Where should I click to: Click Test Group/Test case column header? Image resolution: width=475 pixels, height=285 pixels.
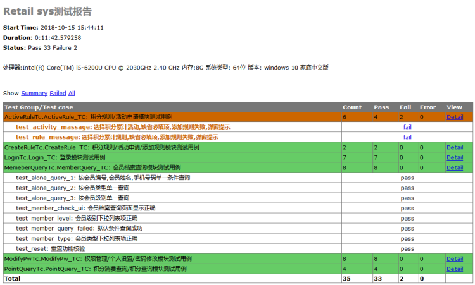(x=39, y=107)
